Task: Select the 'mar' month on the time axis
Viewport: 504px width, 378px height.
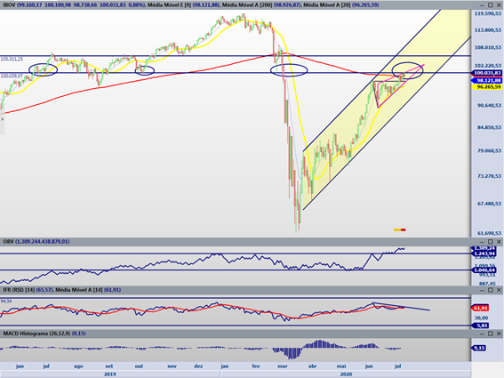Action: pos(283,366)
